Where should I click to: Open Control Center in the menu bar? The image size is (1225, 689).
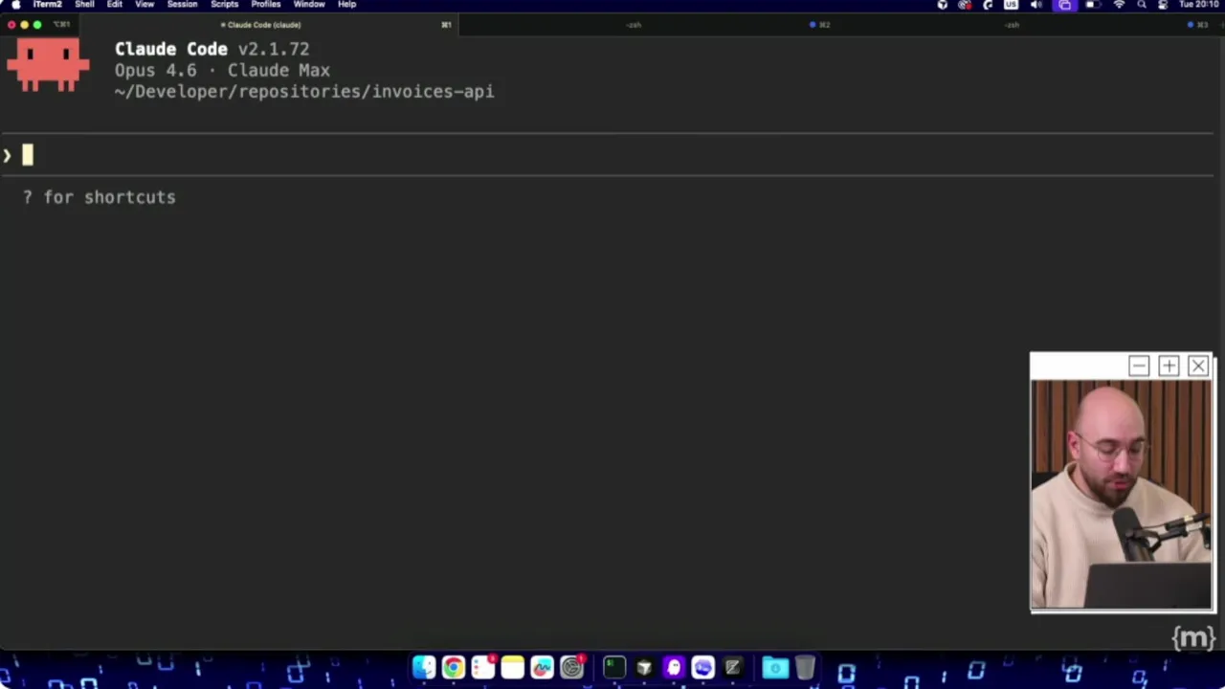point(1163,5)
